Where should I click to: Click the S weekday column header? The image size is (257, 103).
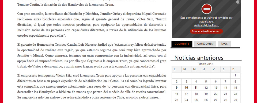[225, 69]
